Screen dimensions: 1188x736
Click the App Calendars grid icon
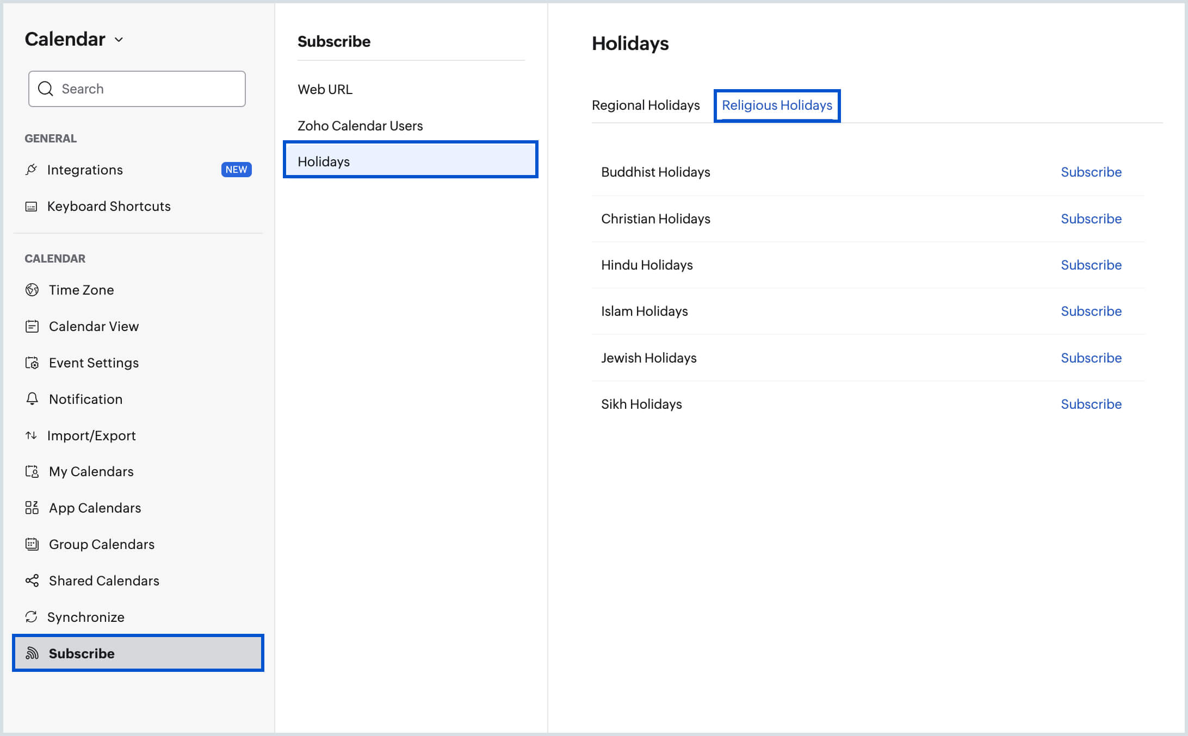(32, 508)
